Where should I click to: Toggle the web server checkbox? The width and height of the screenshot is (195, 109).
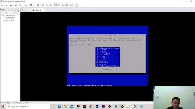tap(97, 61)
